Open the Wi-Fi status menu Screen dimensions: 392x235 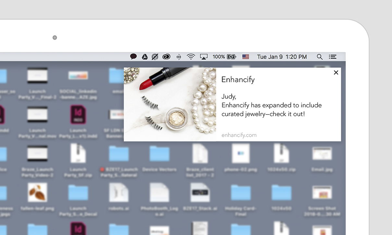pyautogui.click(x=191, y=57)
